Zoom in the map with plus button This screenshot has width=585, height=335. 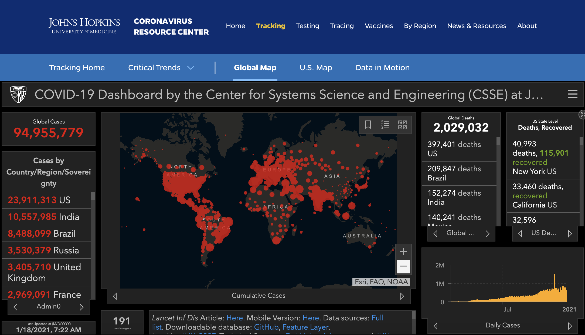click(403, 252)
